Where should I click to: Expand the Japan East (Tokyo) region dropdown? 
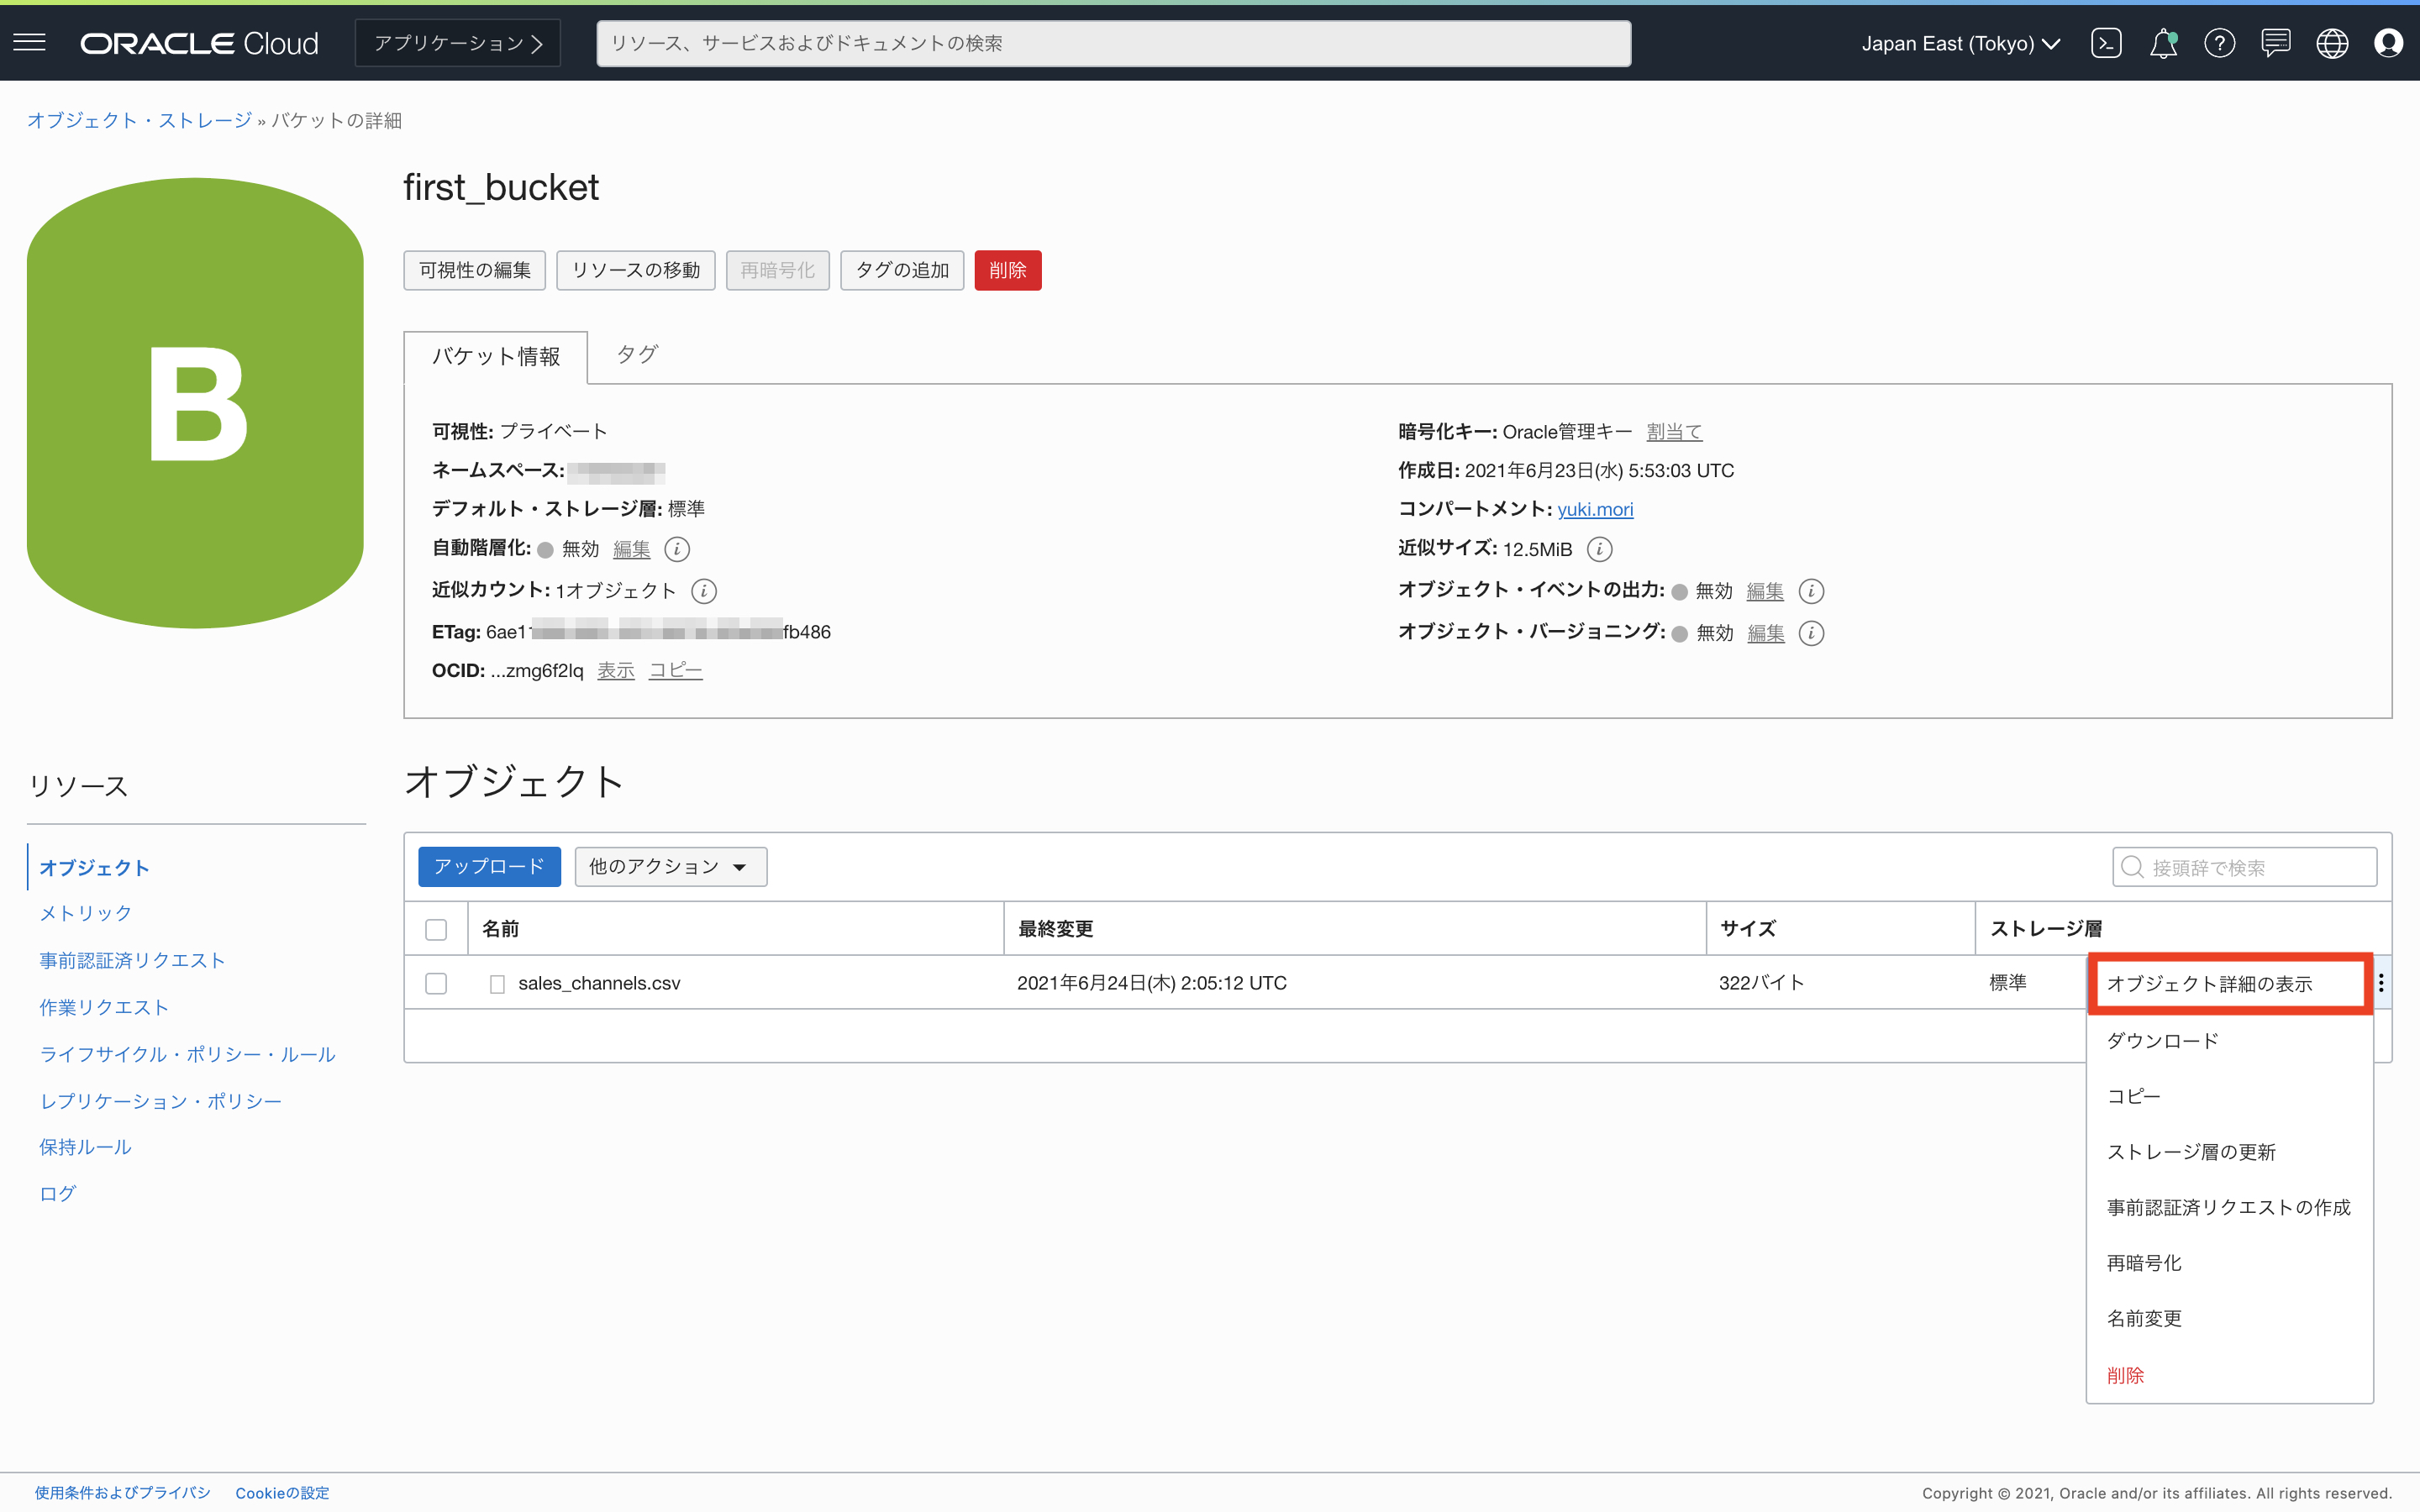pos(1960,43)
